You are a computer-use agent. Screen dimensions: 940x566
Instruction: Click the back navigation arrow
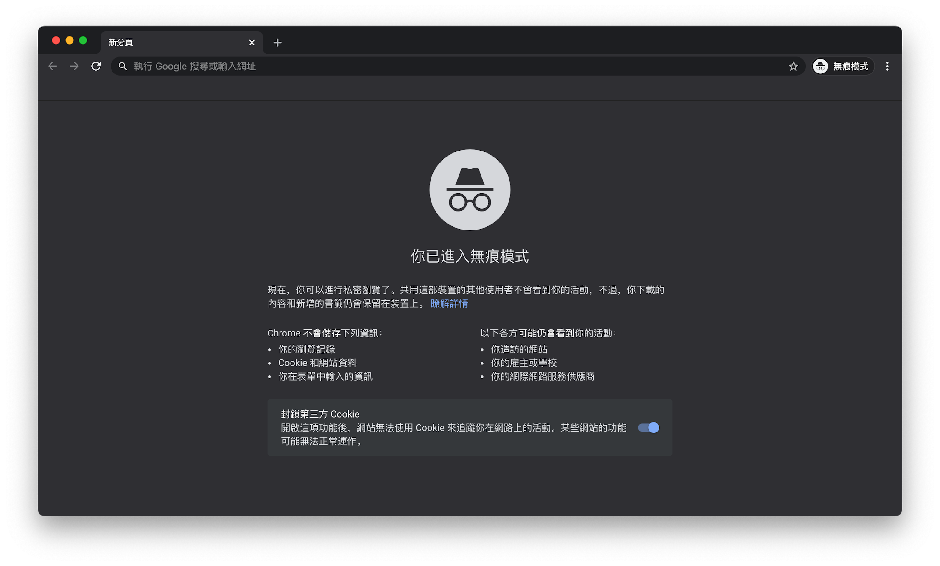click(x=53, y=66)
